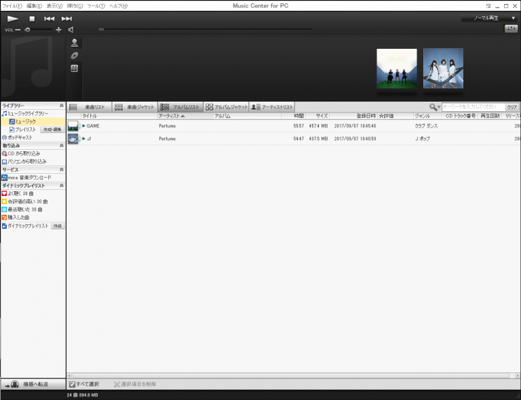Click 選択項目を削除 delete button
This screenshot has width=521, height=400.
[x=135, y=384]
